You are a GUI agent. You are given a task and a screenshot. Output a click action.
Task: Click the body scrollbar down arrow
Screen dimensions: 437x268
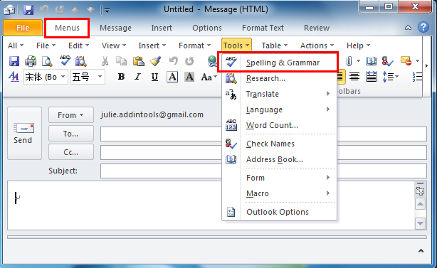click(x=421, y=223)
